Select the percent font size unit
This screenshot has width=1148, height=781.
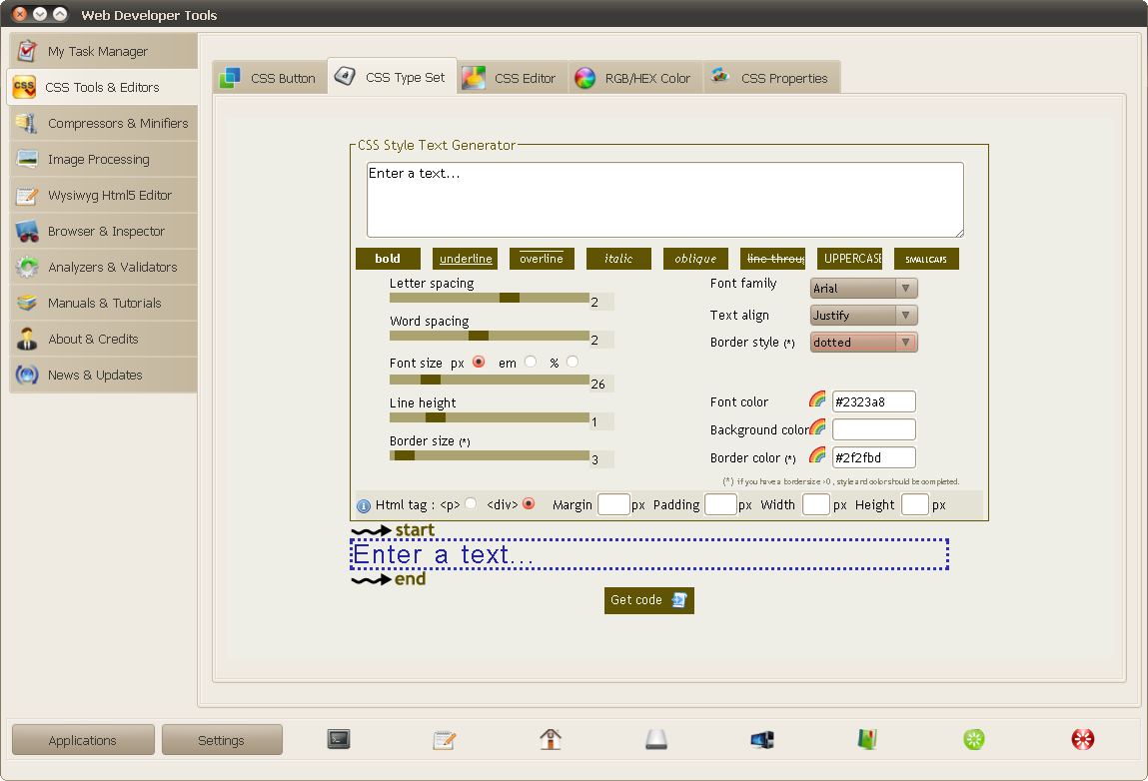point(573,362)
